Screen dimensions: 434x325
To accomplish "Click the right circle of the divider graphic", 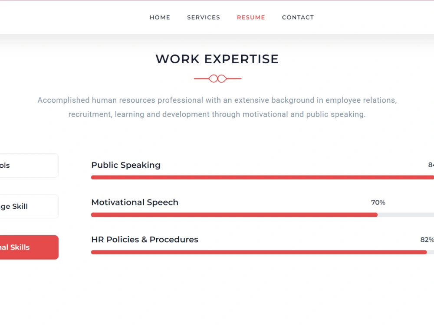I will click(x=222, y=78).
